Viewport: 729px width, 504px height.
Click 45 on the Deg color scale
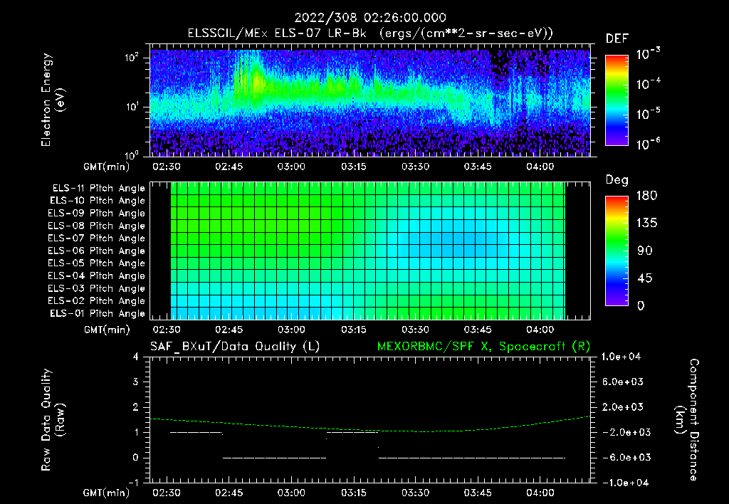pos(644,278)
